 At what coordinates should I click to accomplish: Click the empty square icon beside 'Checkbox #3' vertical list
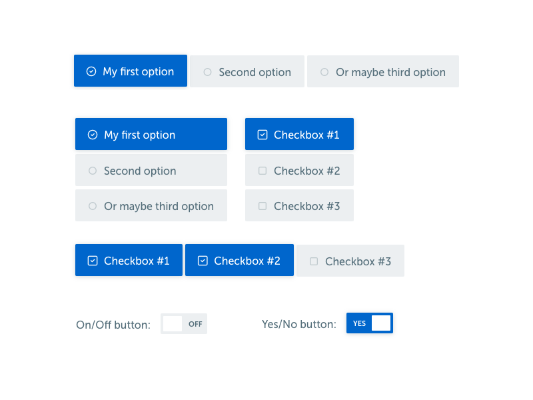[x=262, y=205]
